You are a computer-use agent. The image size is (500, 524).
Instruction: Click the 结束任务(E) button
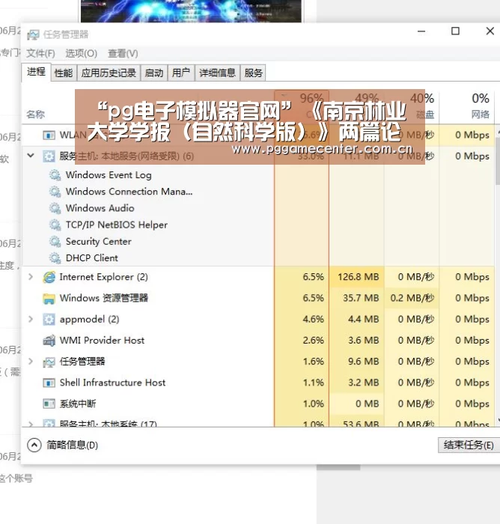tap(469, 445)
